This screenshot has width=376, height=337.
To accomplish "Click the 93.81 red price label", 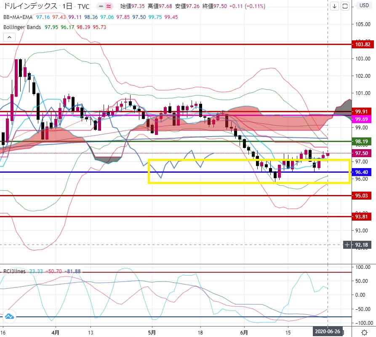I will (x=361, y=216).
